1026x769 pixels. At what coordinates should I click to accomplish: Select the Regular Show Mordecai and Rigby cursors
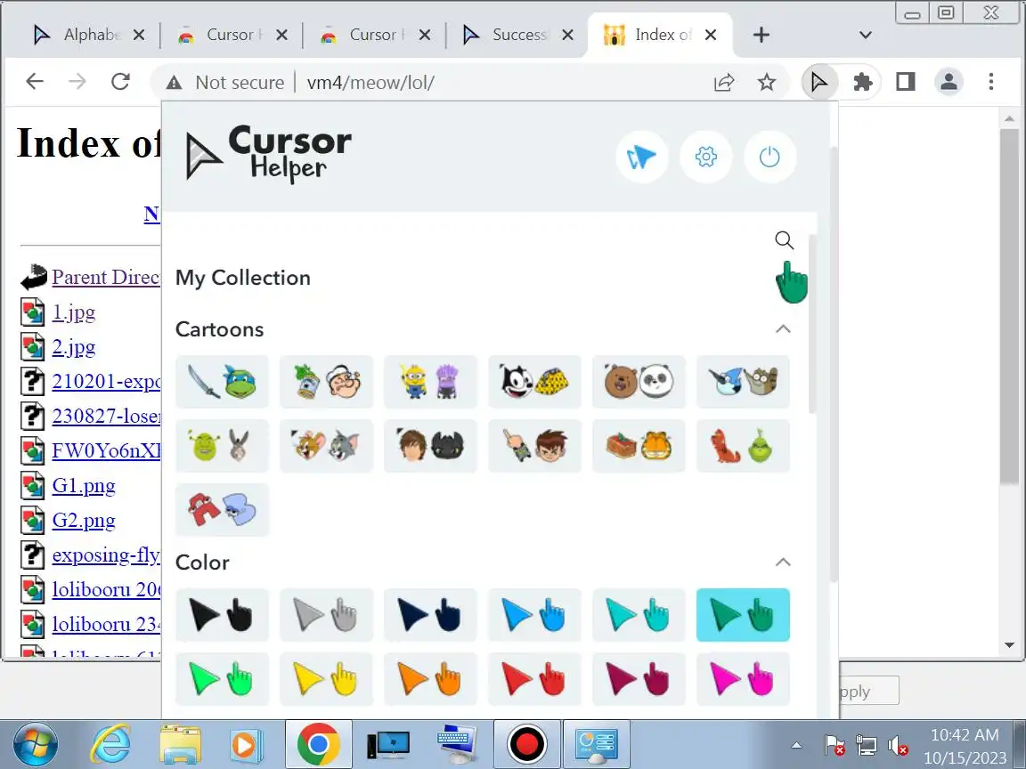[743, 382]
